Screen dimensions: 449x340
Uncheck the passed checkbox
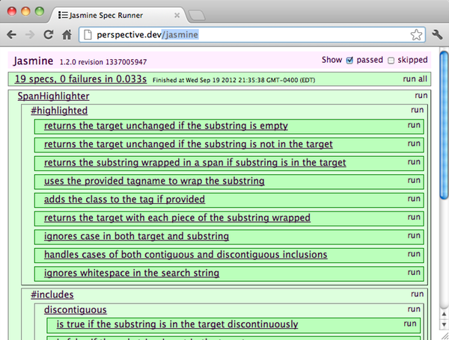click(x=349, y=61)
